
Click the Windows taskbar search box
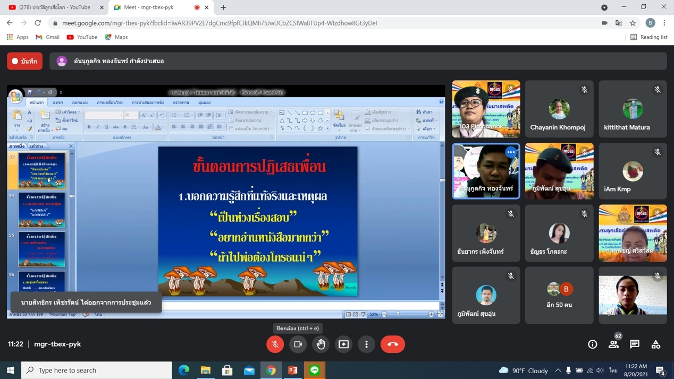tap(97, 370)
